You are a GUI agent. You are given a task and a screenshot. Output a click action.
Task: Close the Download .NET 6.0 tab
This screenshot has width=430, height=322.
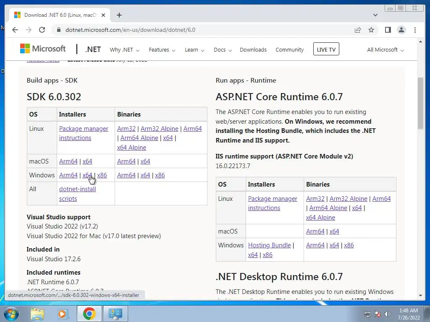(x=103, y=15)
